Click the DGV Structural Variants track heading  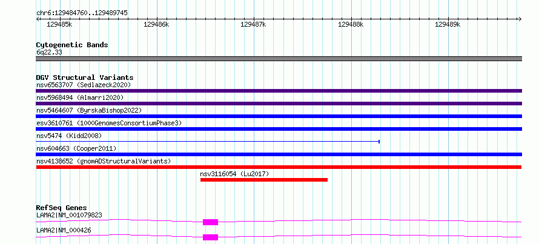(x=85, y=77)
